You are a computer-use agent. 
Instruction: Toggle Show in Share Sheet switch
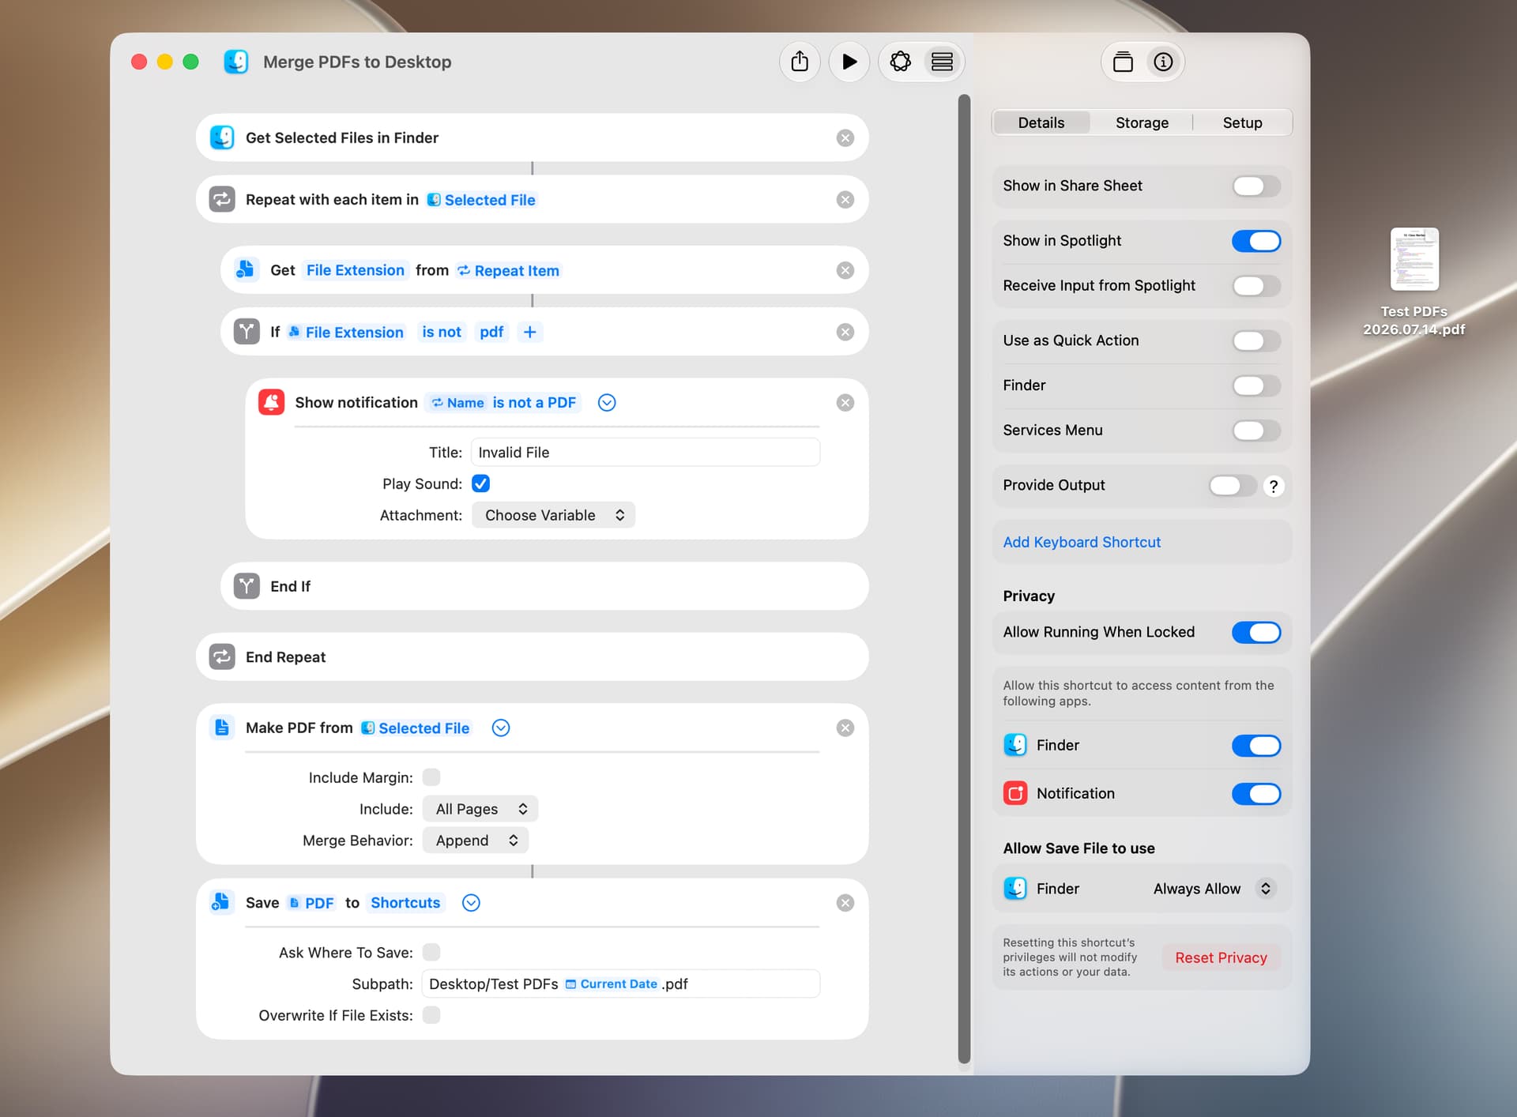coord(1256,186)
